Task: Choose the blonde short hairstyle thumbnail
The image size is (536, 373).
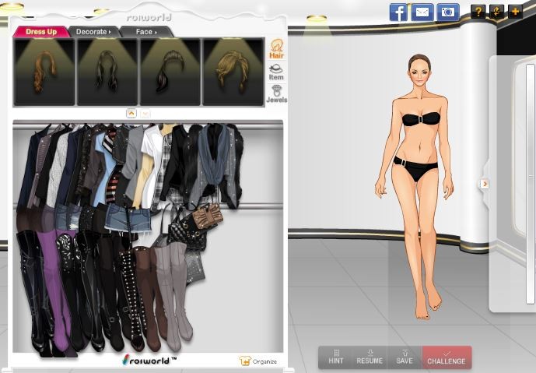Action: (233, 72)
